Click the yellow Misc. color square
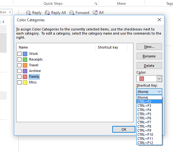The height and width of the screenshot is (152, 173). [x=25, y=83]
